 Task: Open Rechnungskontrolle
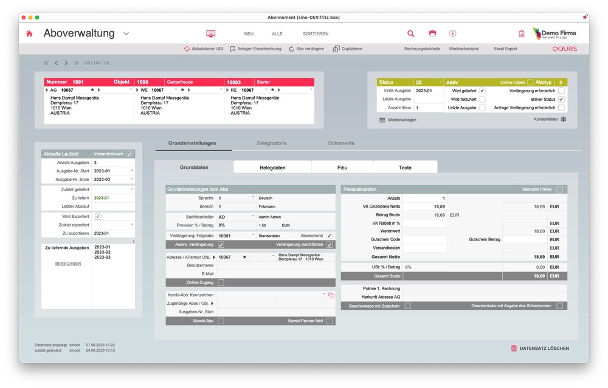click(422, 49)
